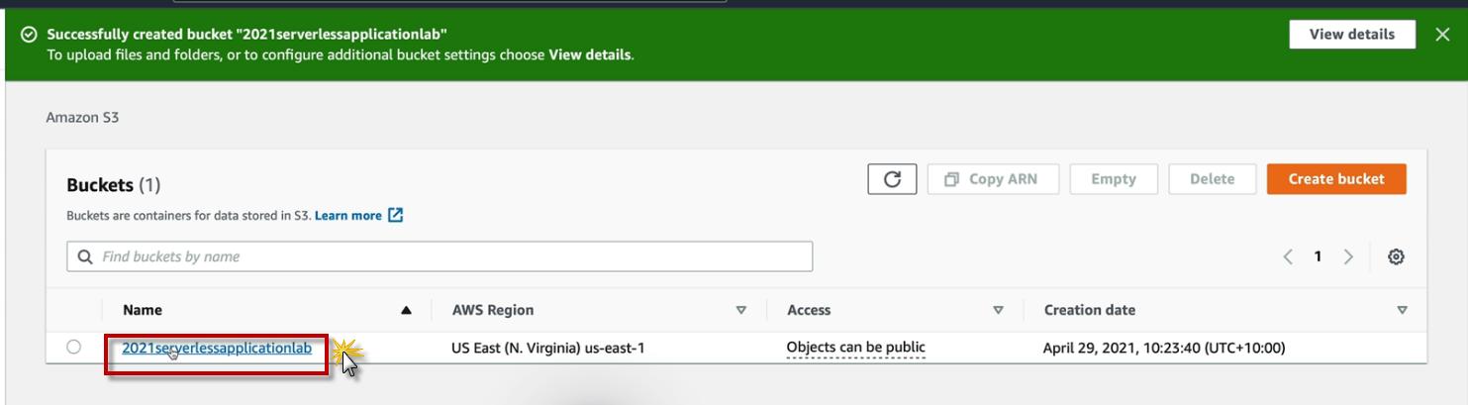Sort by Access column arrow
Image resolution: width=1468 pixels, height=405 pixels.
pyautogui.click(x=998, y=310)
